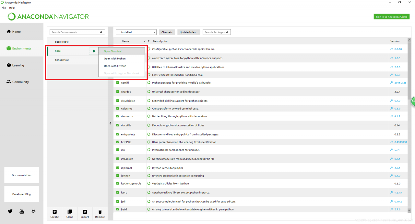Click the upgrade arrow beside version 4.2.15
Viewport: 415px width, 224px height.
point(392,193)
